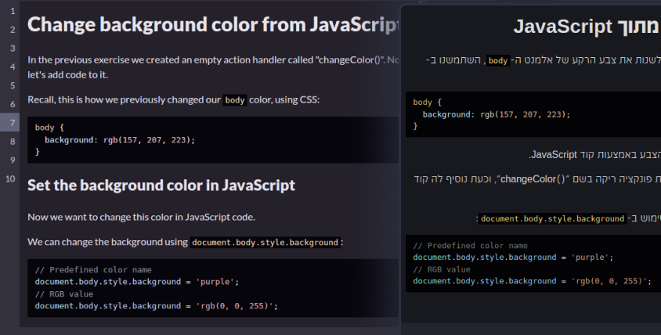The height and width of the screenshot is (335, 661).
Task: Click 'body {' in the Hebrew panel code block
Action: click(427, 102)
